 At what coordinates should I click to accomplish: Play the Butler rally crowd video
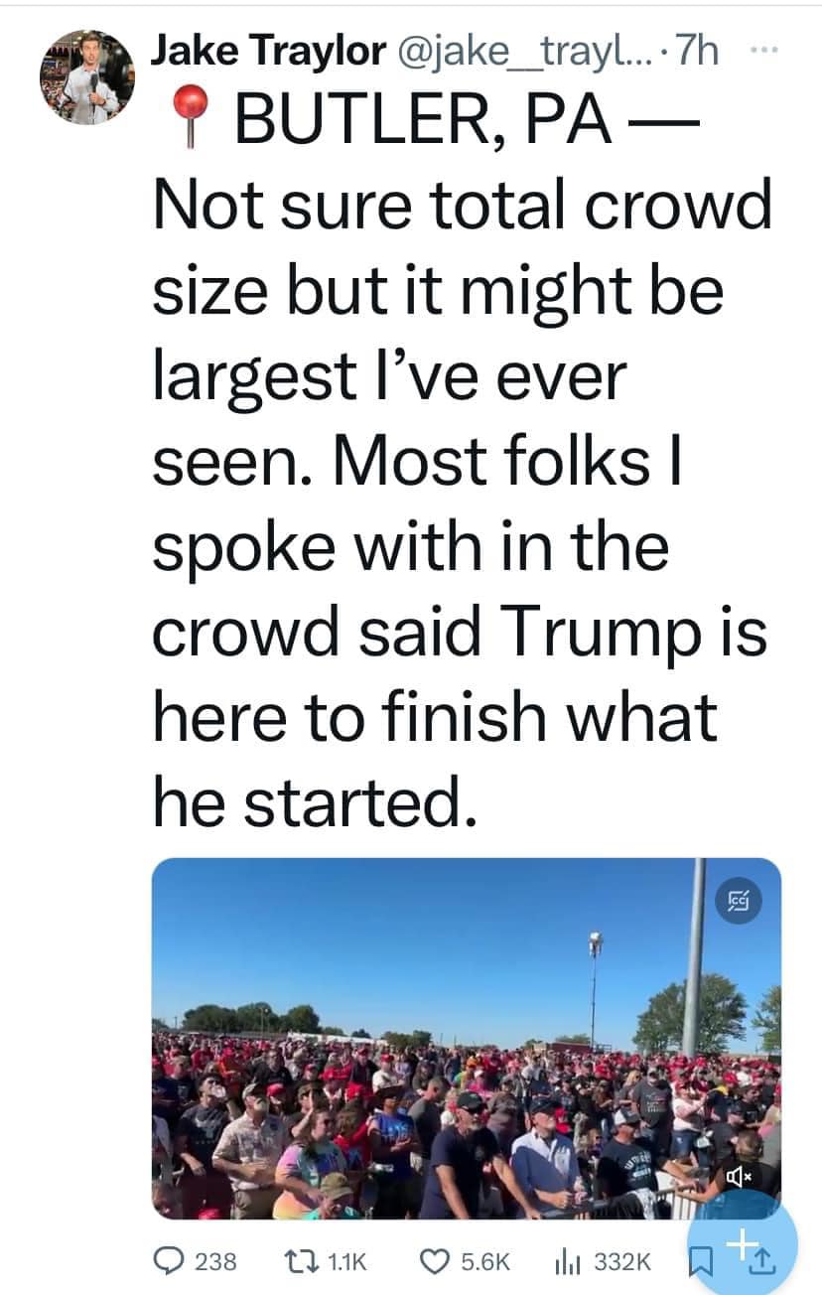click(x=467, y=1038)
